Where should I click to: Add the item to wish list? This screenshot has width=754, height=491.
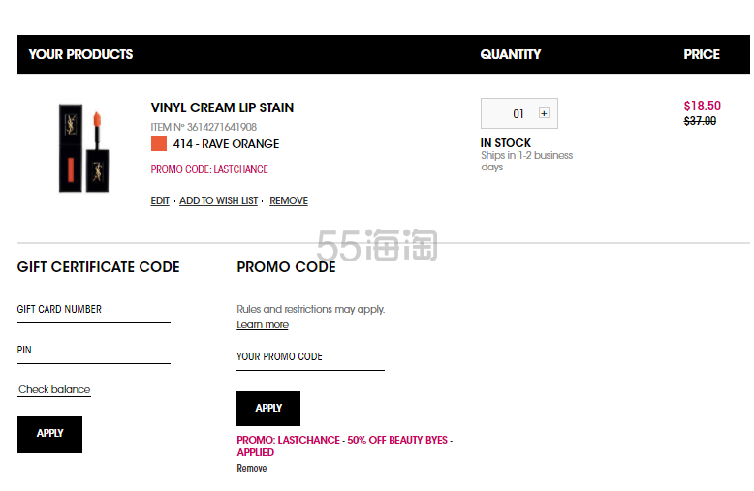(218, 200)
